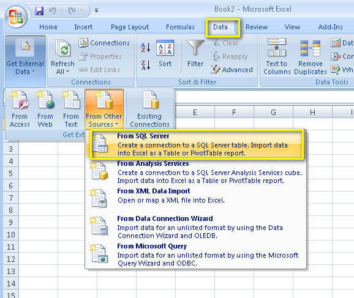Click the Refresh All icon
354x298 pixels.
(62, 48)
